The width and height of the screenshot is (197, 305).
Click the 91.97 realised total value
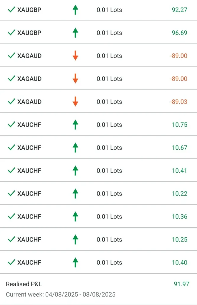click(x=181, y=284)
